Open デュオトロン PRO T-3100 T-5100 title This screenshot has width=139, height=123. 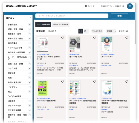tap(49, 58)
